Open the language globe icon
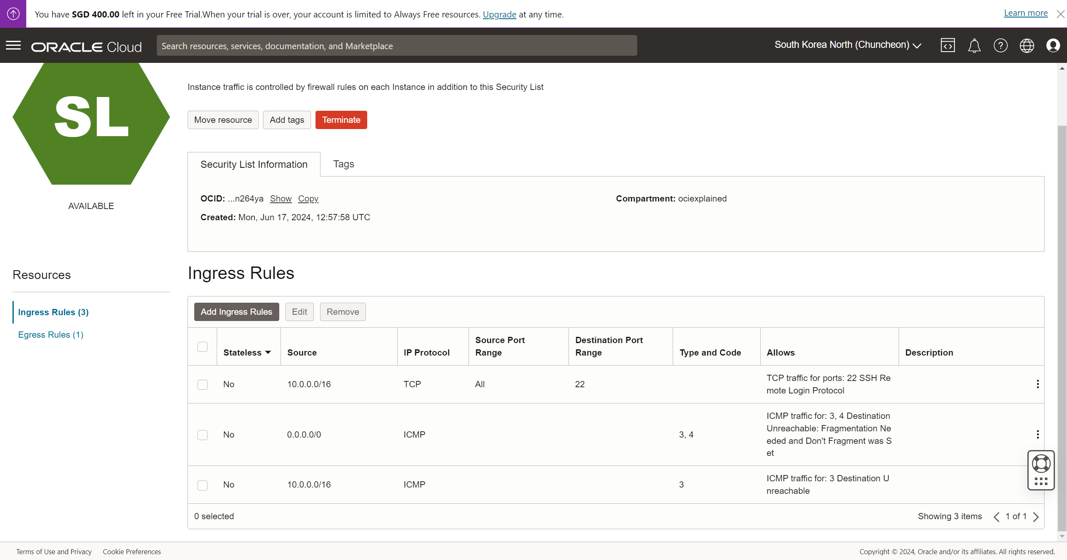1067x560 pixels. pyautogui.click(x=1027, y=45)
